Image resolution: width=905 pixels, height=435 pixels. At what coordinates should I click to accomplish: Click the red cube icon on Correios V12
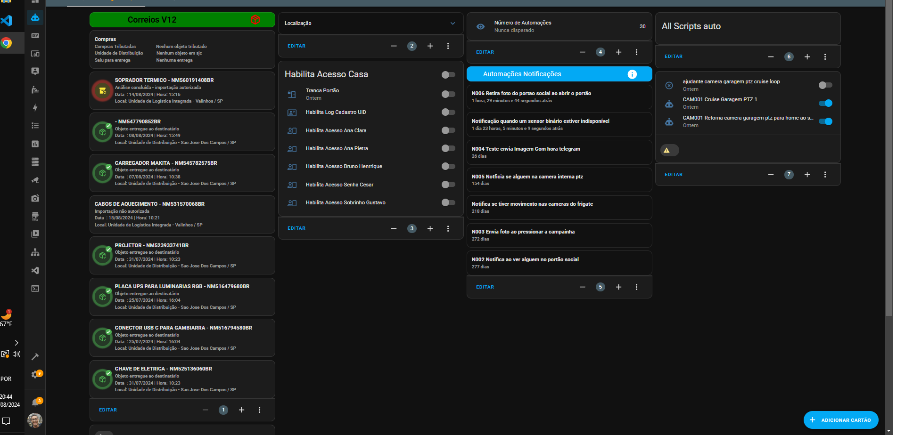255,20
